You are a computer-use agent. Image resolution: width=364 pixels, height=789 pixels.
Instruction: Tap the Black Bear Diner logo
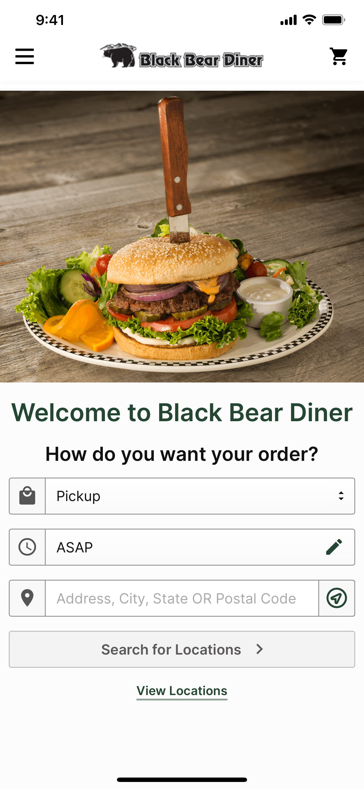point(181,56)
